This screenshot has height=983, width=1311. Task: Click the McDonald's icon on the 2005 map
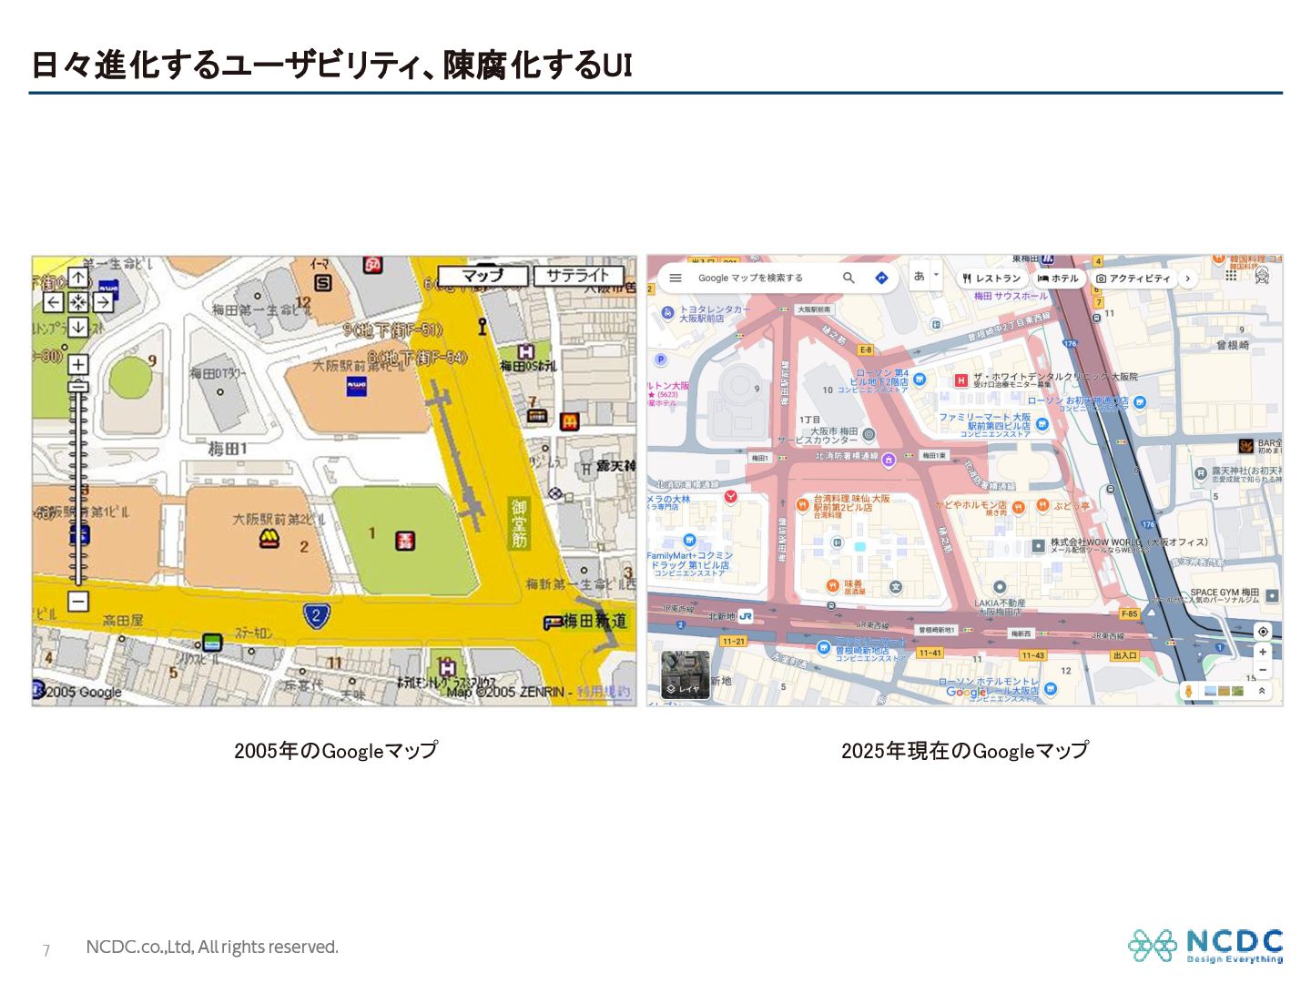569,421
